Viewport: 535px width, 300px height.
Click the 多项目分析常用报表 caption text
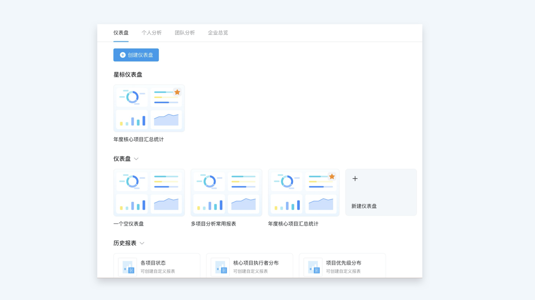(x=213, y=224)
